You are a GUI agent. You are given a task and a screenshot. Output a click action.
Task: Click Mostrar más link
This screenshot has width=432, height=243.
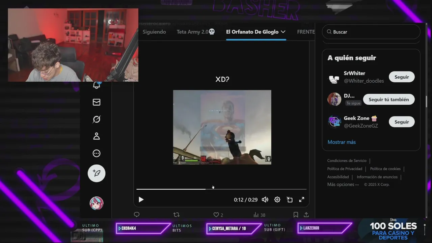coord(342,142)
